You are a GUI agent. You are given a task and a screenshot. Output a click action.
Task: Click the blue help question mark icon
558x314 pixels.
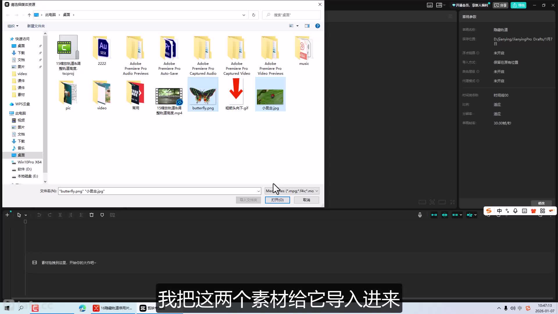pyautogui.click(x=318, y=26)
